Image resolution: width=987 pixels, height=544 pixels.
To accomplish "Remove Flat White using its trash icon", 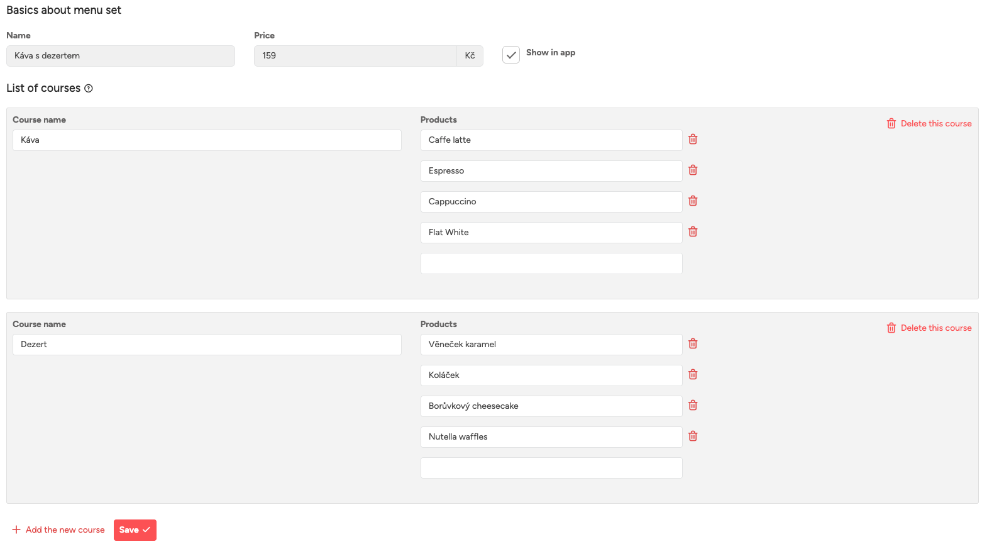I will pyautogui.click(x=693, y=232).
